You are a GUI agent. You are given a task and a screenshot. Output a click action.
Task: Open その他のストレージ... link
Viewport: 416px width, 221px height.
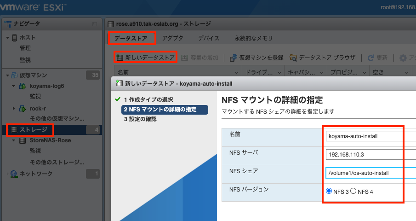(x=57, y=162)
